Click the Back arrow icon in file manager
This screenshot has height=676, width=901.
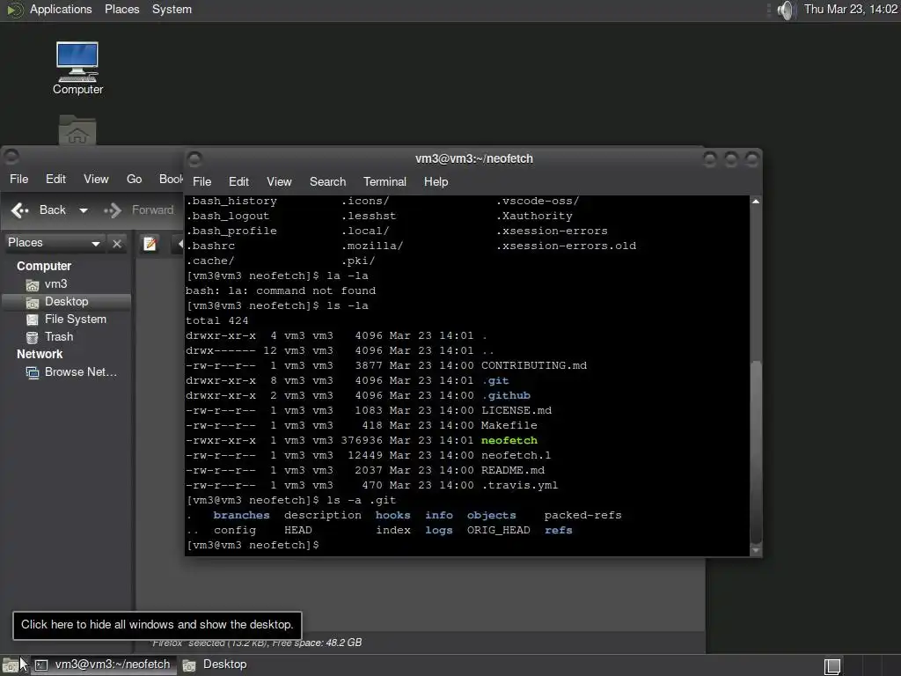tap(20, 210)
